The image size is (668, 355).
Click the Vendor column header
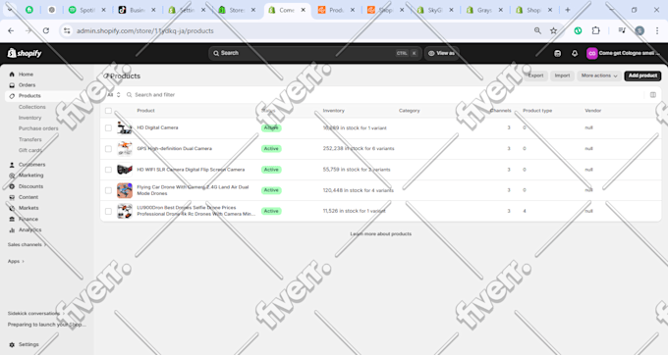pos(592,111)
